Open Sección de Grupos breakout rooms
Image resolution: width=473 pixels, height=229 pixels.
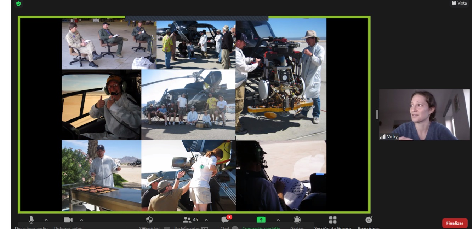pos(333,220)
